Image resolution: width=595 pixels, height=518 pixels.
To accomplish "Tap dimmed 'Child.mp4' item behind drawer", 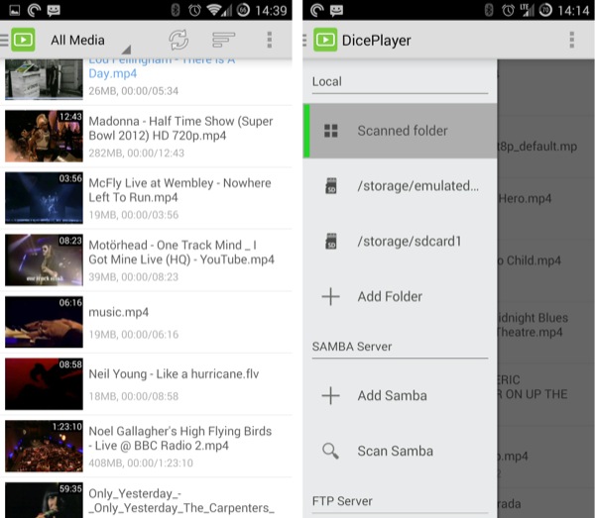I will (x=530, y=260).
